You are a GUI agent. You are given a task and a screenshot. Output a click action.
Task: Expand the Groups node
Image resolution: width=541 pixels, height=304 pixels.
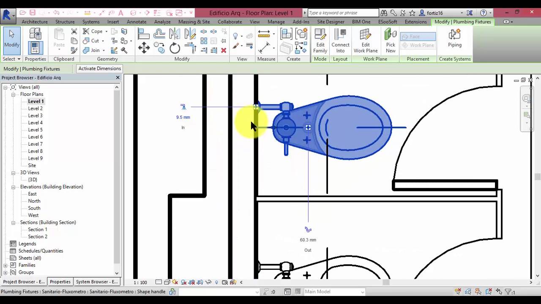coord(5,272)
